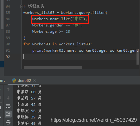Click the Up the Stack Trace arrow

tap(8, 89)
